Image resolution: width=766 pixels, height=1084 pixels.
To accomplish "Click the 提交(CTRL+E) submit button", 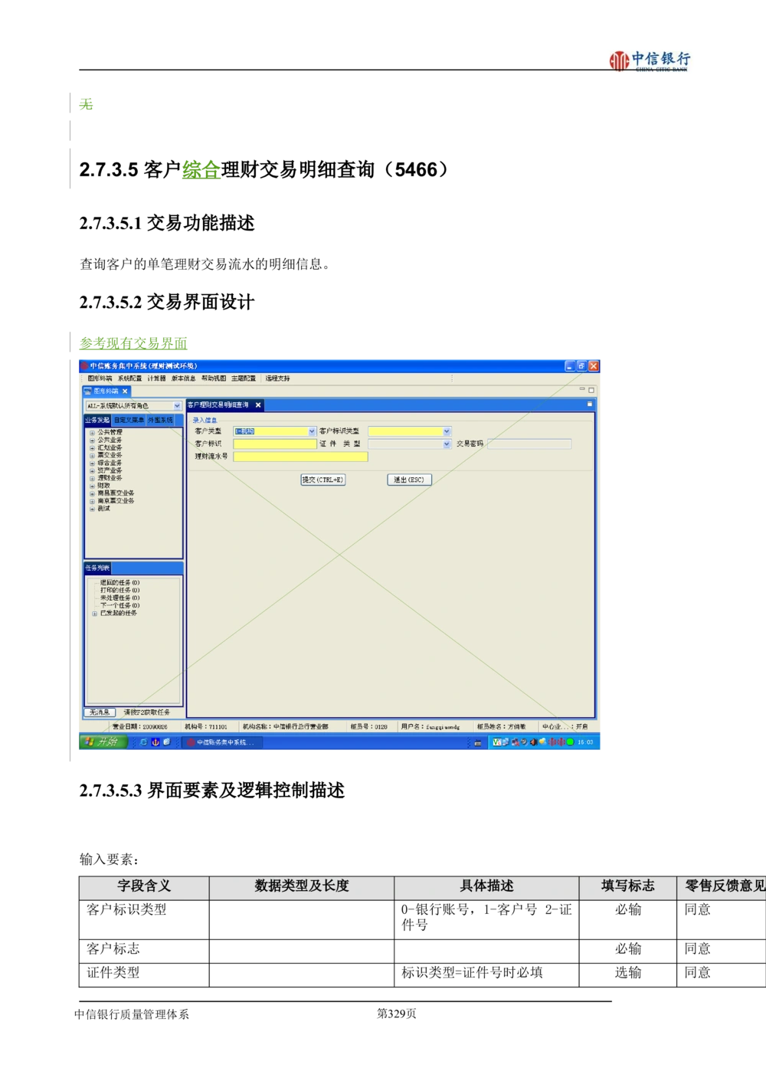I will pyautogui.click(x=322, y=480).
